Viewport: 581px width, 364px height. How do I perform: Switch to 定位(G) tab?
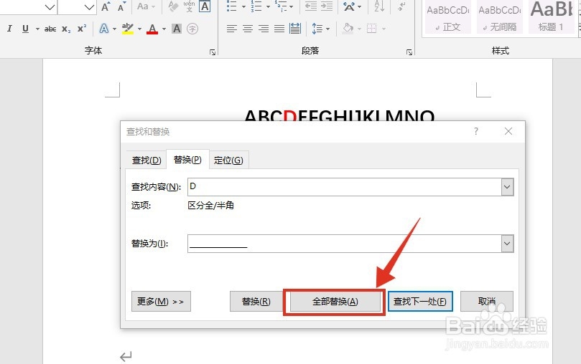click(228, 160)
